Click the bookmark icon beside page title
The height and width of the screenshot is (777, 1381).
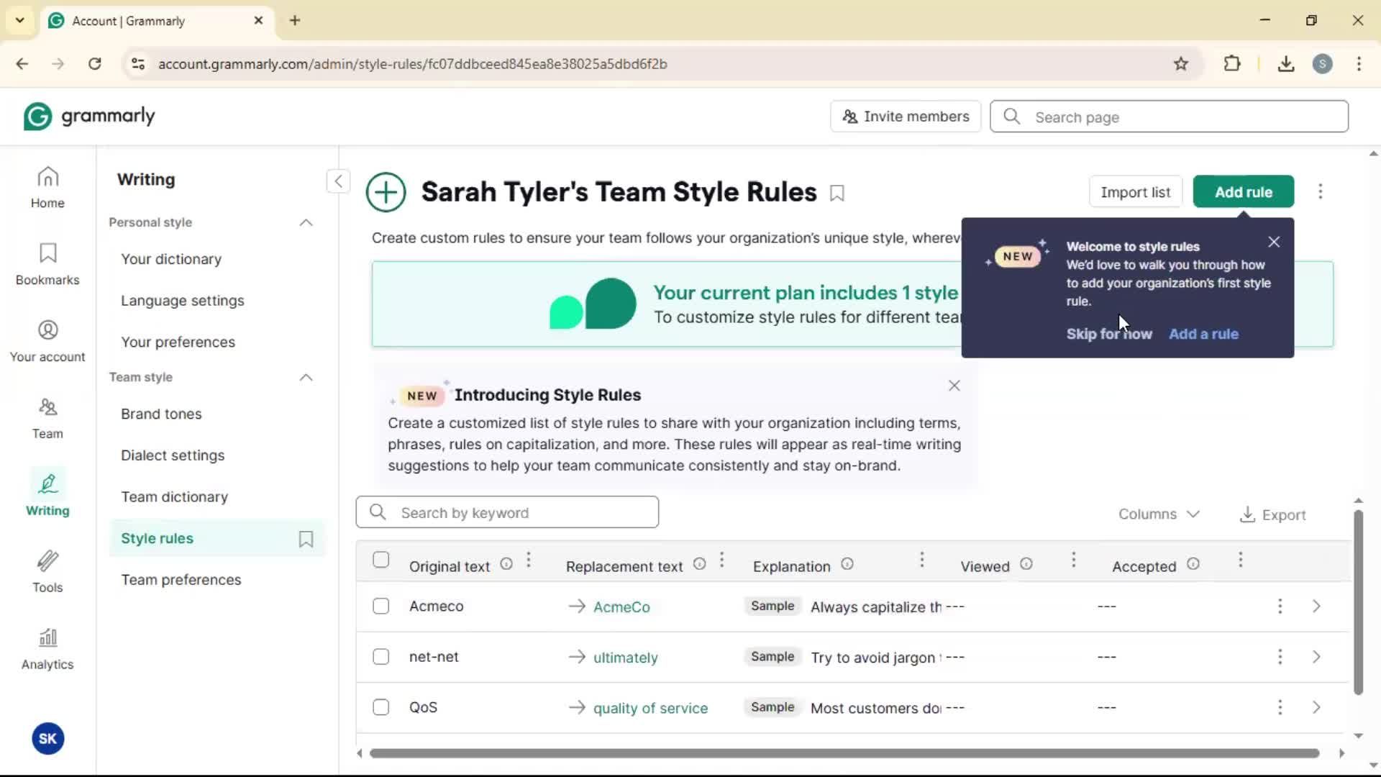(837, 193)
